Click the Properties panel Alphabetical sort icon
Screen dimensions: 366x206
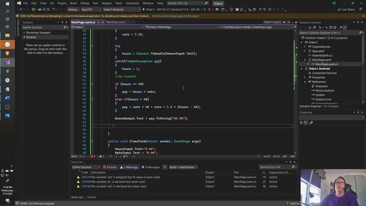(306, 122)
